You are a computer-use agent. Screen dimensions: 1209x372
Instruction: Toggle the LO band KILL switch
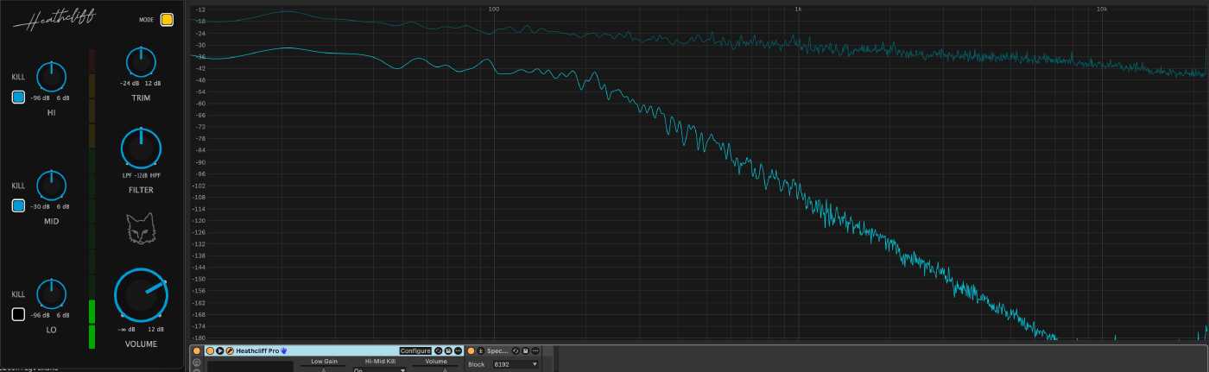pyautogui.click(x=18, y=314)
